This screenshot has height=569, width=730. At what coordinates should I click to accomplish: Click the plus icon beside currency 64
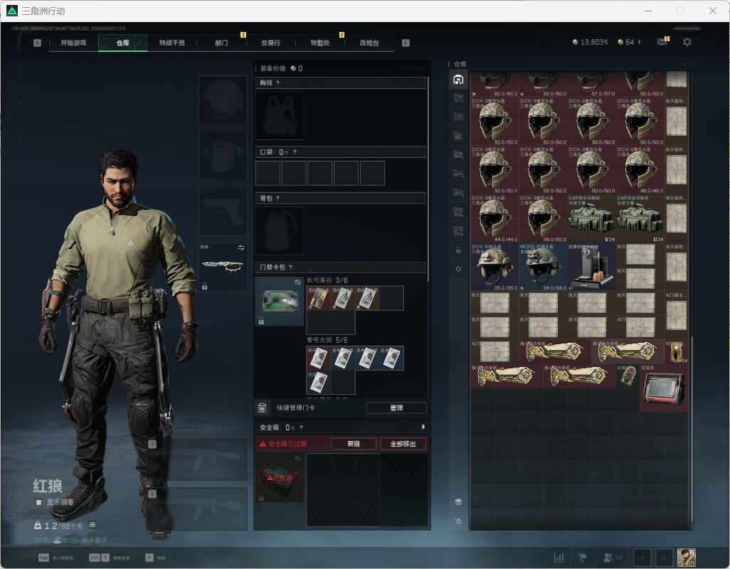click(x=639, y=42)
